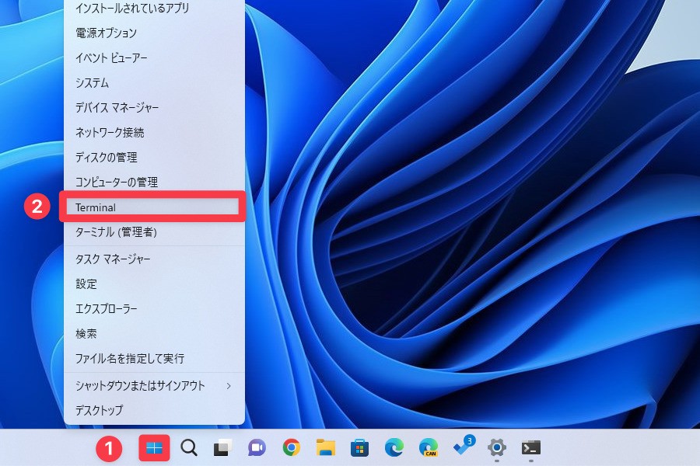This screenshot has width=700, height=466.
Task: Launch the Teams Chat taskbar icon
Action: point(257,447)
